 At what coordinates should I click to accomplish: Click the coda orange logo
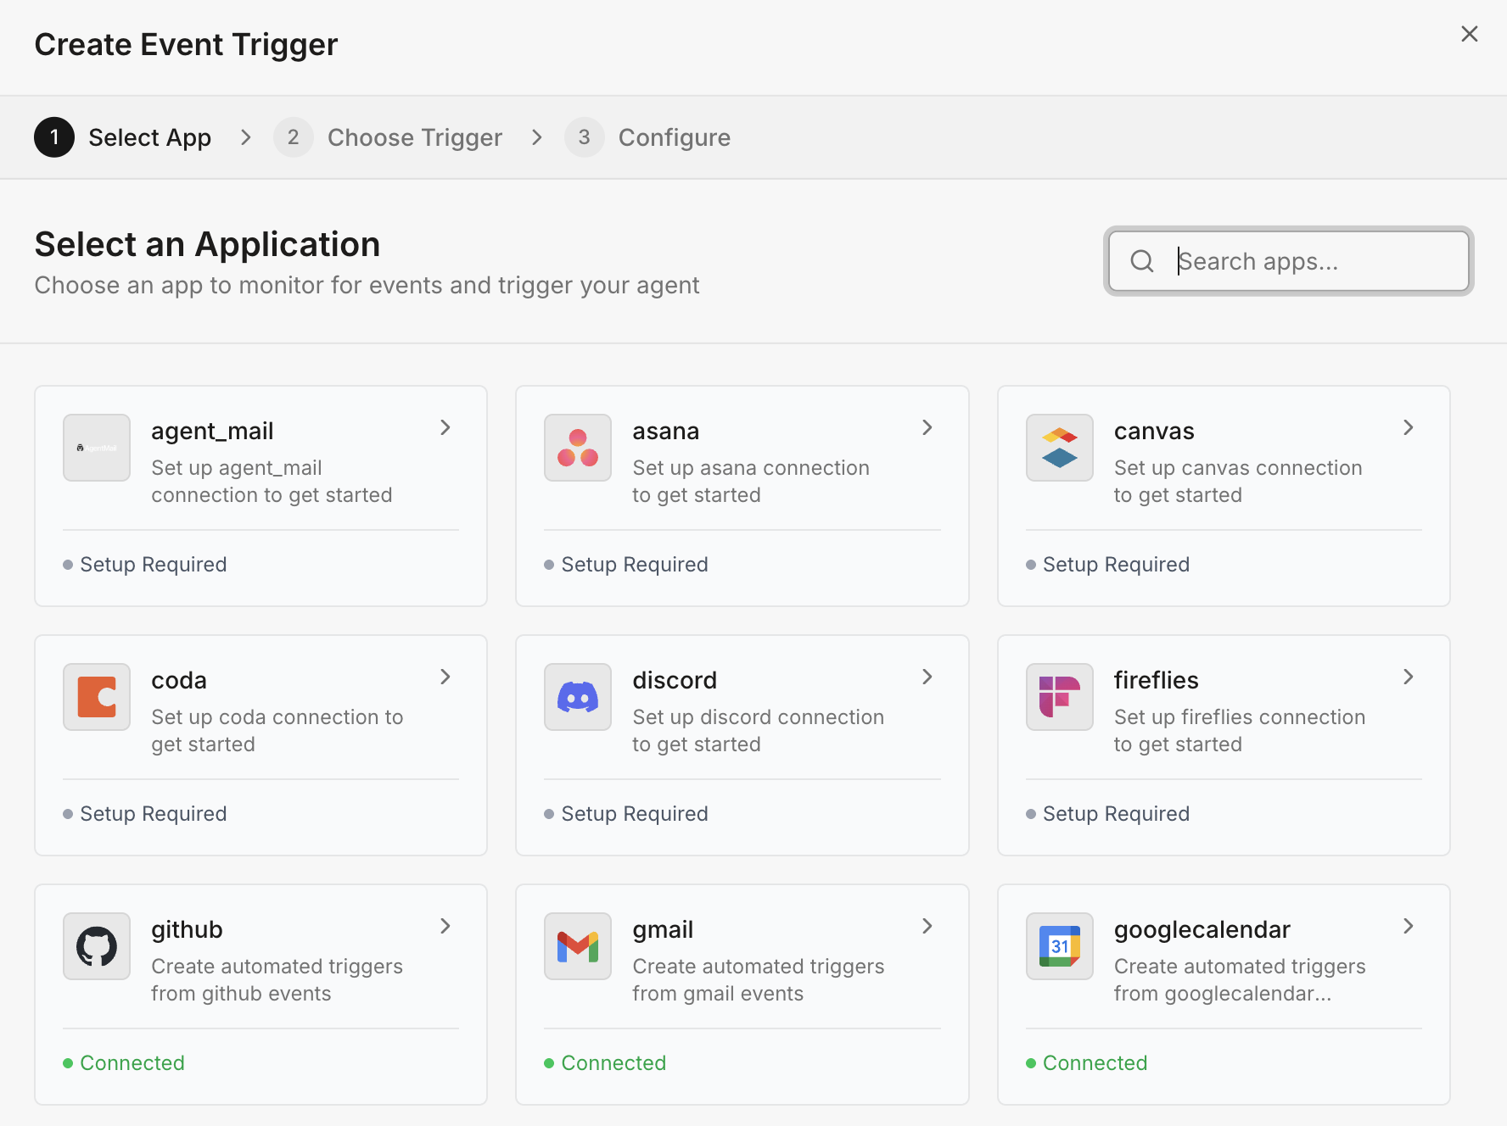pyautogui.click(x=97, y=697)
